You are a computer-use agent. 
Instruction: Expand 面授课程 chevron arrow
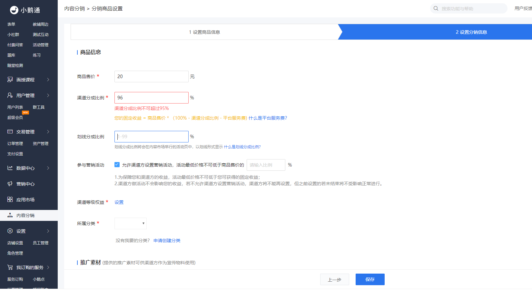pyautogui.click(x=48, y=79)
